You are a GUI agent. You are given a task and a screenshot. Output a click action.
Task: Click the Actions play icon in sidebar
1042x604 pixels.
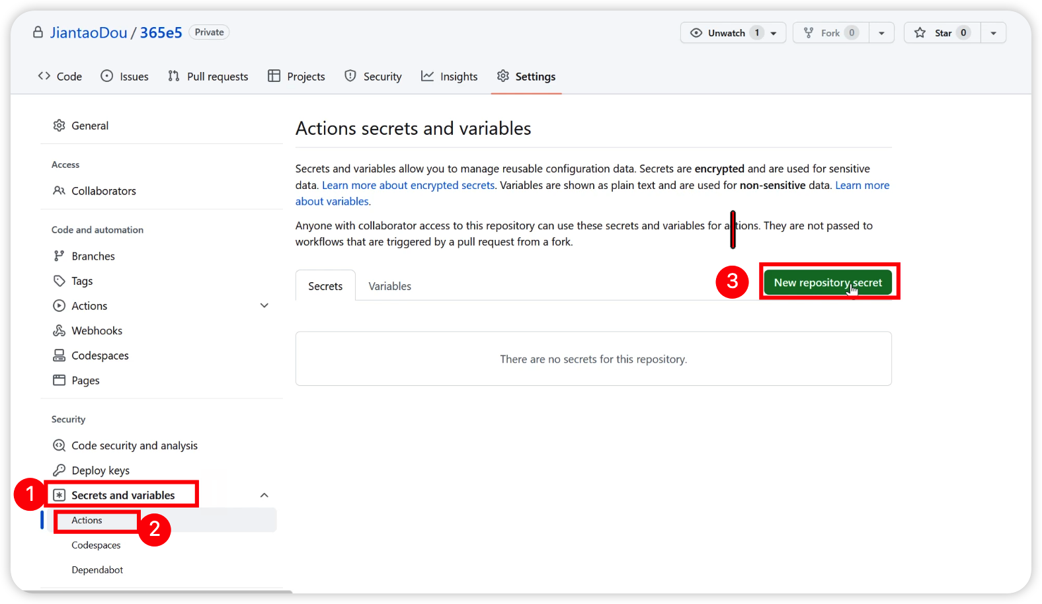tap(60, 306)
